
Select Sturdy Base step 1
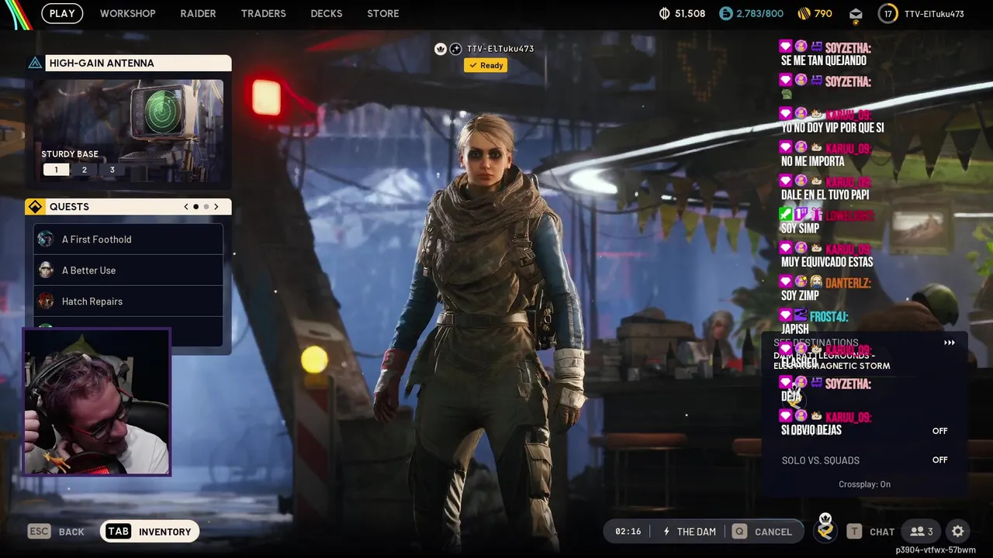pos(56,170)
